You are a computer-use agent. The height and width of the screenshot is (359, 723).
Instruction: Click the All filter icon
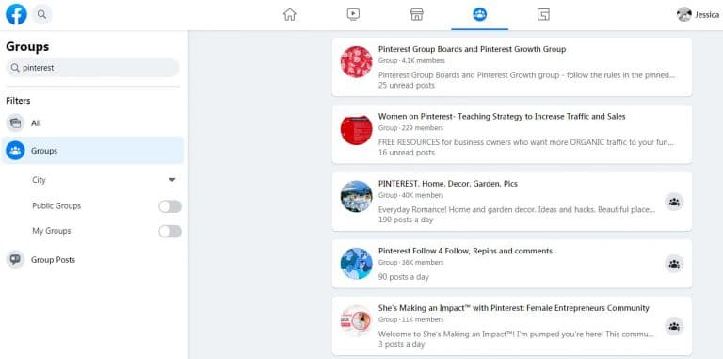[x=15, y=123]
